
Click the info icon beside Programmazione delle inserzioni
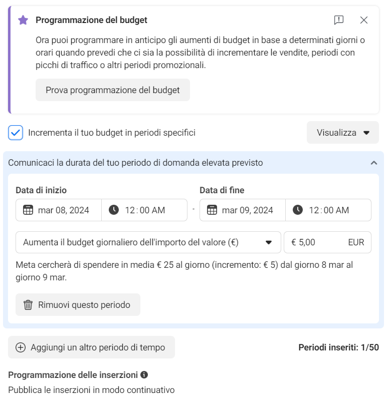click(144, 374)
